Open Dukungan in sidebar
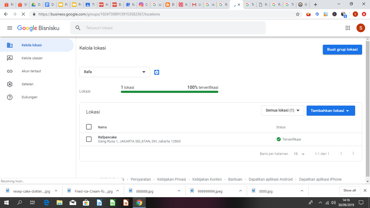Viewport: 370px width, 208px height. [x=37, y=97]
